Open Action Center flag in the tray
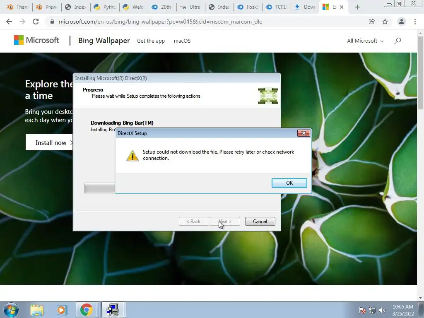This screenshot has width=424, height=318. point(362,310)
